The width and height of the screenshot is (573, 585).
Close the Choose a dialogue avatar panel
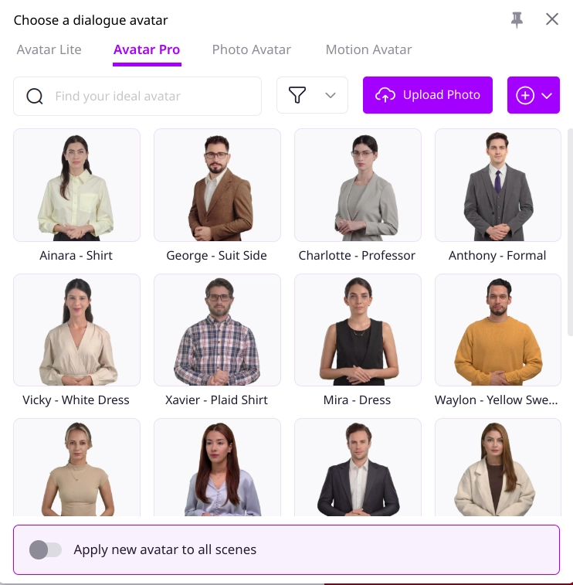point(552,19)
